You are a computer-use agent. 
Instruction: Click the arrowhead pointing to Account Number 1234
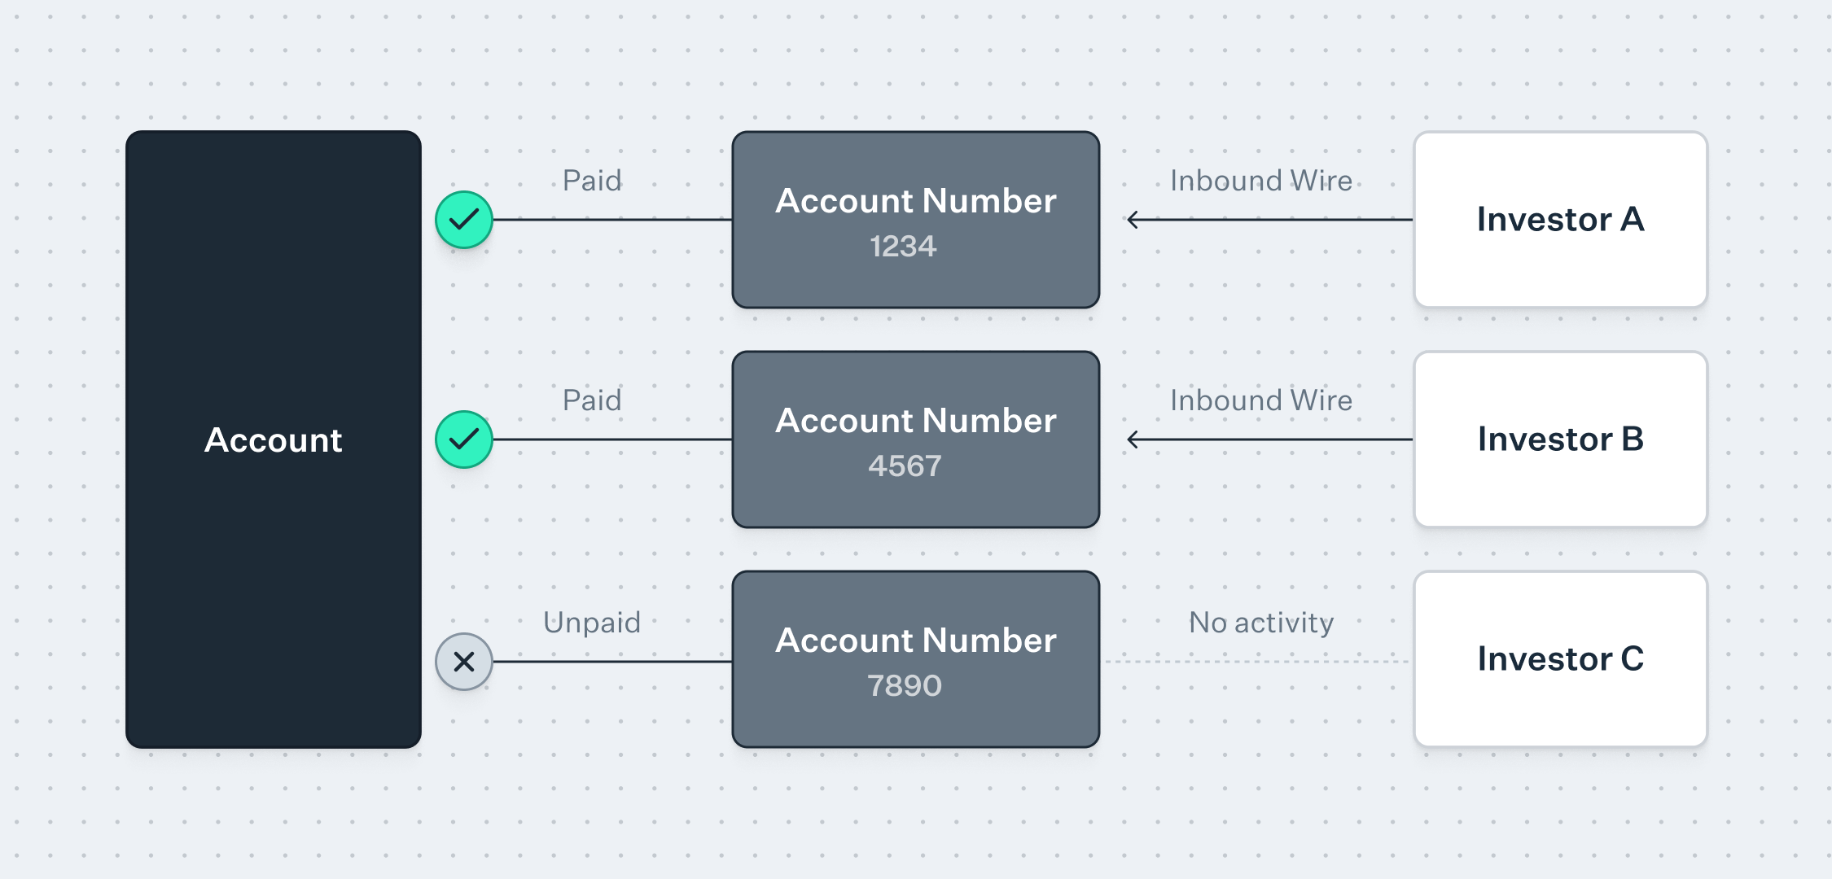coord(1133,220)
